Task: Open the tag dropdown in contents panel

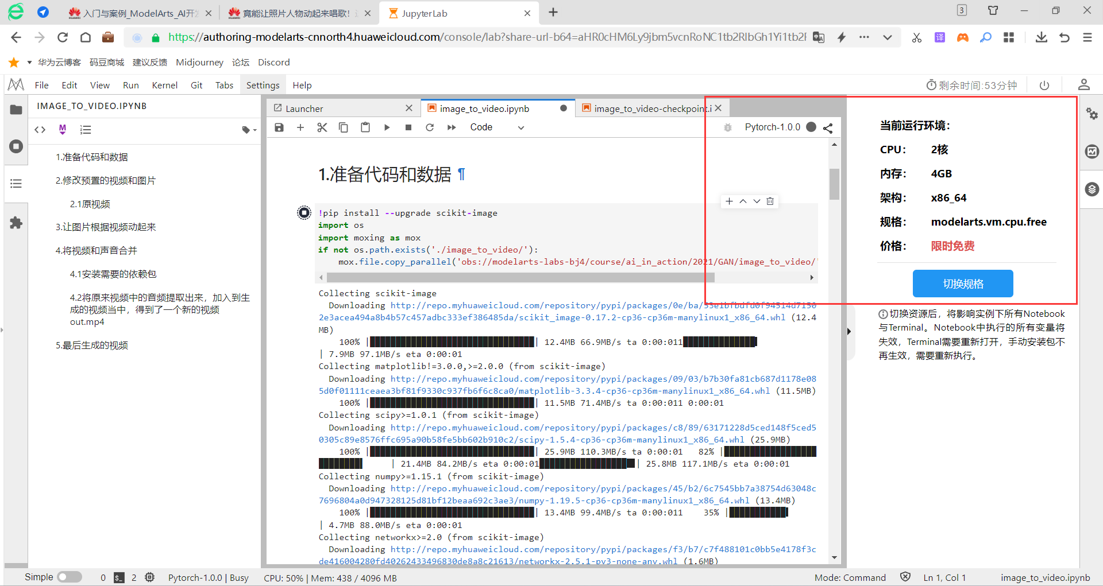Action: (x=249, y=130)
